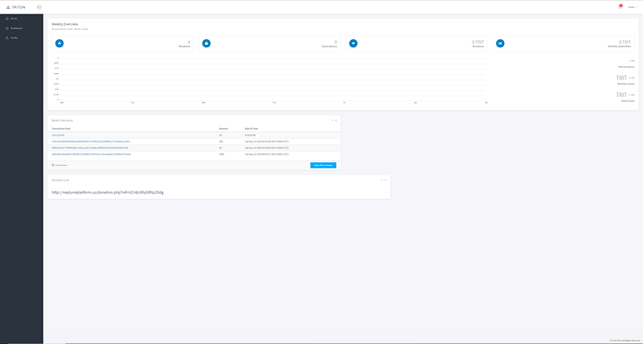The height and width of the screenshot is (344, 643).
Task: Click the Amount column header
Action: pos(223,128)
